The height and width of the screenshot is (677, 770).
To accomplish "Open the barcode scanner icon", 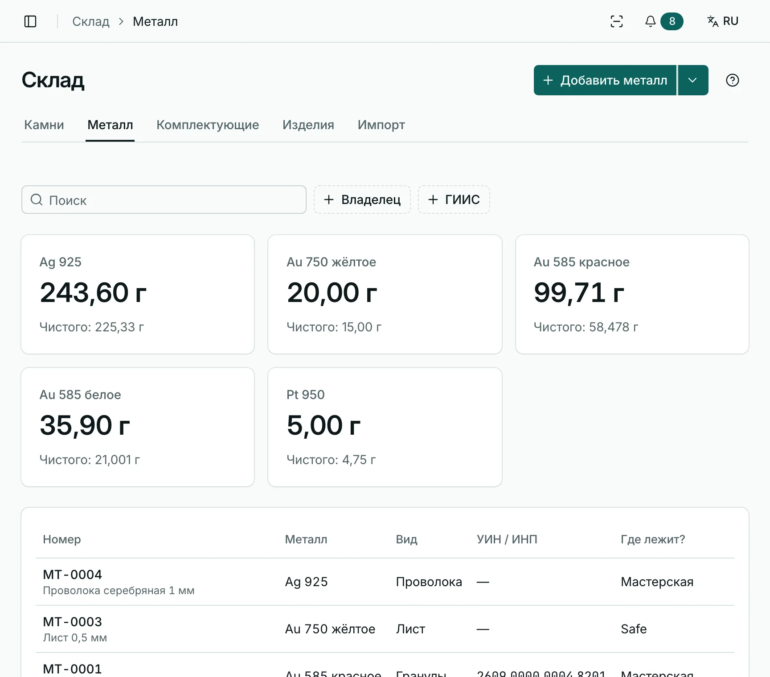I will pyautogui.click(x=617, y=21).
